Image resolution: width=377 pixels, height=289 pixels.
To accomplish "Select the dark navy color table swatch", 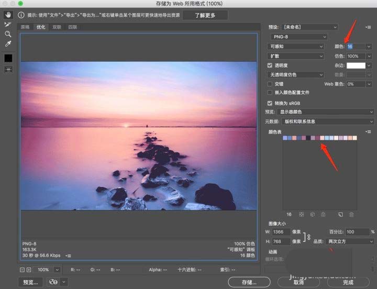I will pyautogui.click(x=308, y=138).
